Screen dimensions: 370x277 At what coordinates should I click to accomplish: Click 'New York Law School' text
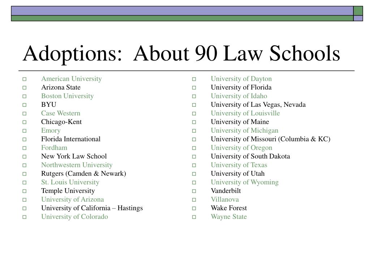(x=74, y=157)
